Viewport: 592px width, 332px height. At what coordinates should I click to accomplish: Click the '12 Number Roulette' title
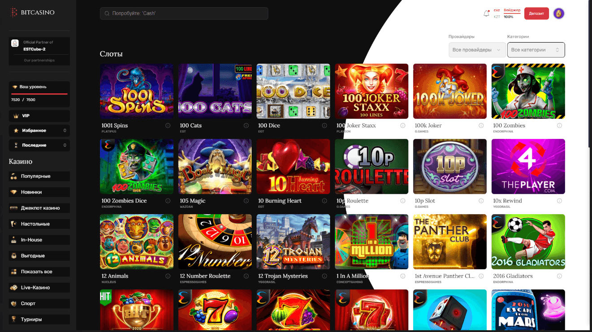tap(205, 276)
